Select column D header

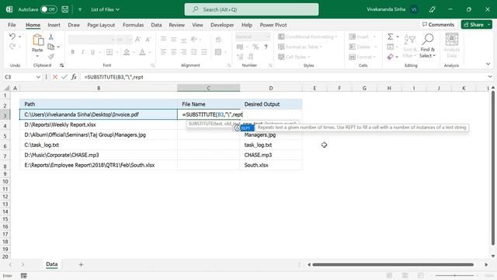pyautogui.click(x=271, y=88)
